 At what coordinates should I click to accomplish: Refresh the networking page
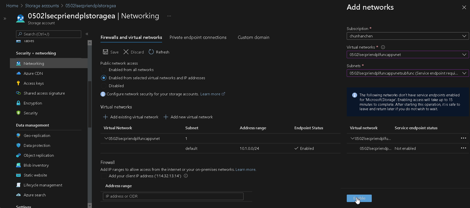click(x=159, y=52)
